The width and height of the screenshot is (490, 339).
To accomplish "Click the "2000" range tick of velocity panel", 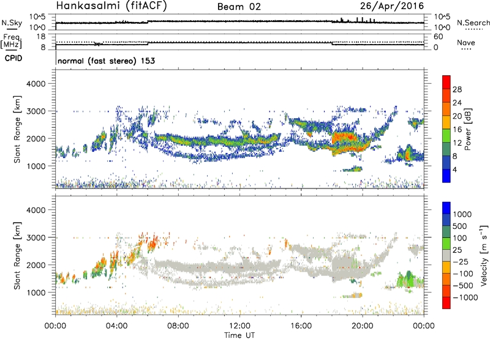I will tap(36, 265).
